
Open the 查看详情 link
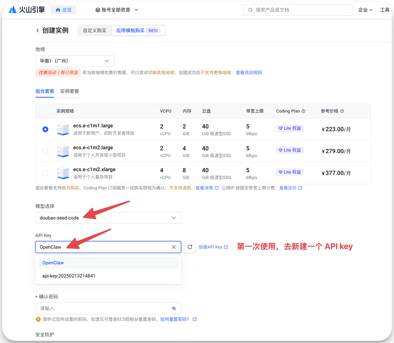(204, 188)
